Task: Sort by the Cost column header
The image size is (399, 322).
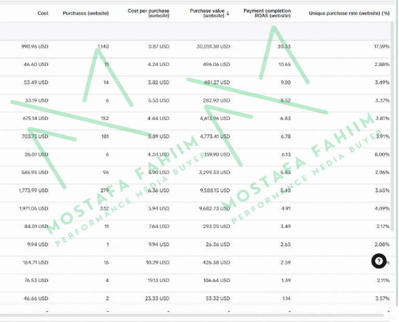Action: tap(43, 13)
